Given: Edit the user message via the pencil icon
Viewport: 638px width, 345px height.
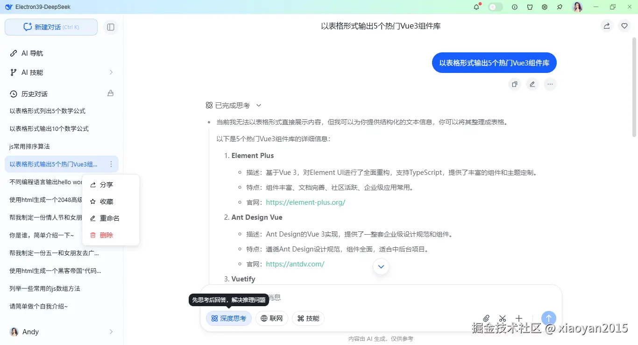Looking at the screenshot, I should (532, 84).
